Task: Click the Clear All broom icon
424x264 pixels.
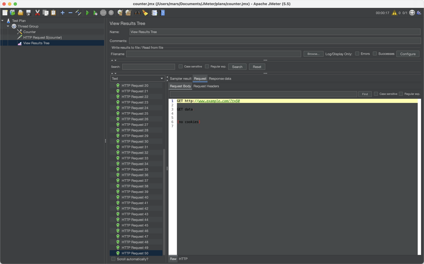Action: [128, 13]
